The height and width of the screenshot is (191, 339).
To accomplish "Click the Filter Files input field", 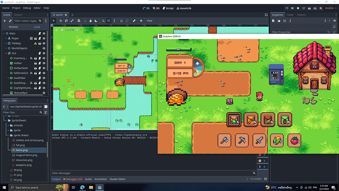I will (23, 112).
